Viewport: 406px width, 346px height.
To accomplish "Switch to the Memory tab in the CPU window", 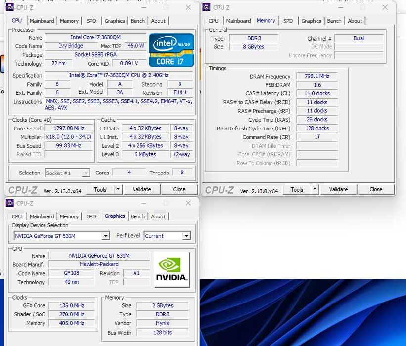I will [x=69, y=21].
